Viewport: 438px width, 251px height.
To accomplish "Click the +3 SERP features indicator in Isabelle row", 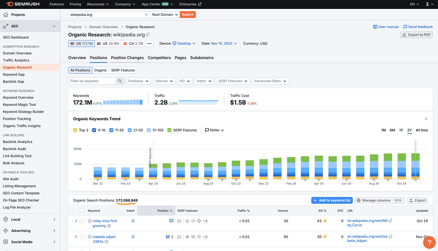I will (x=206, y=237).
